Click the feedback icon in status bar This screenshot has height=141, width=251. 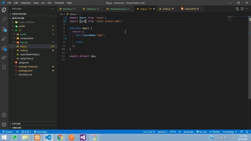tap(242, 132)
